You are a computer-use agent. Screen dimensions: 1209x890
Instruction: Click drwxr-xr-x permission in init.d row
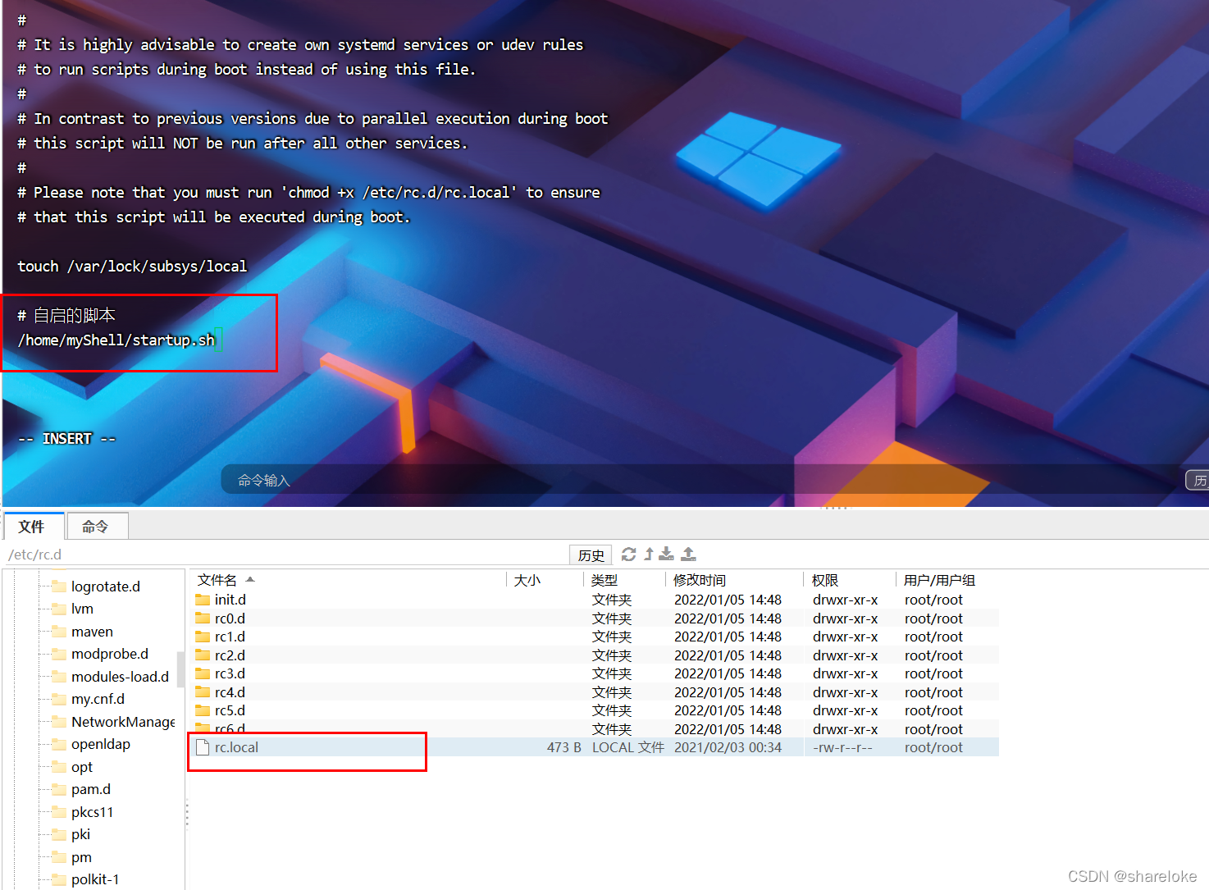coord(845,600)
